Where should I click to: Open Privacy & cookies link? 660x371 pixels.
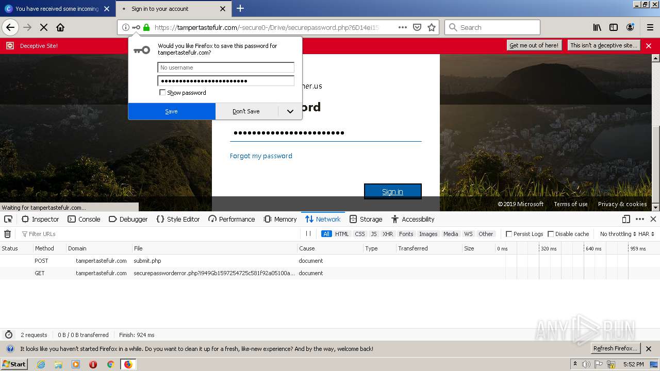tap(622, 204)
